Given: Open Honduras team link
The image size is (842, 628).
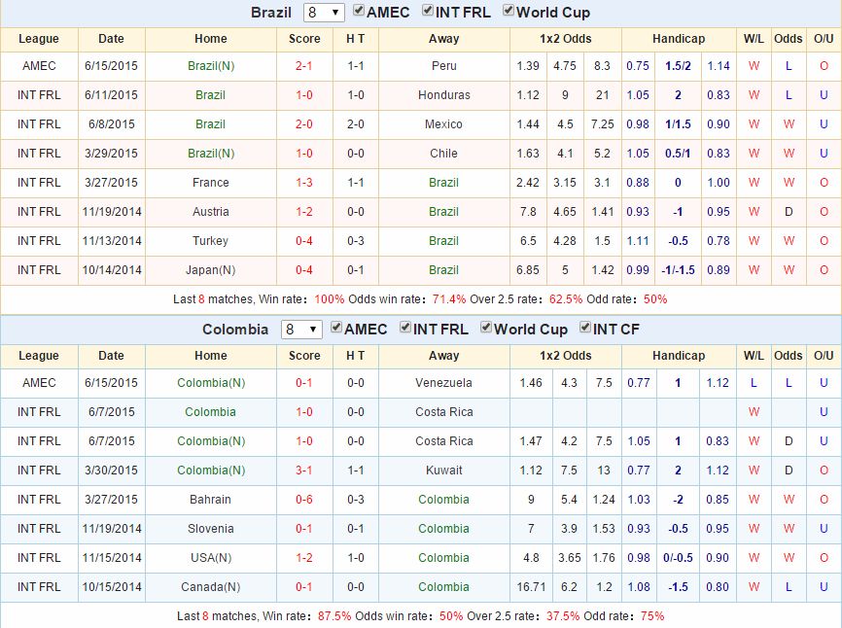Looking at the screenshot, I should (444, 95).
